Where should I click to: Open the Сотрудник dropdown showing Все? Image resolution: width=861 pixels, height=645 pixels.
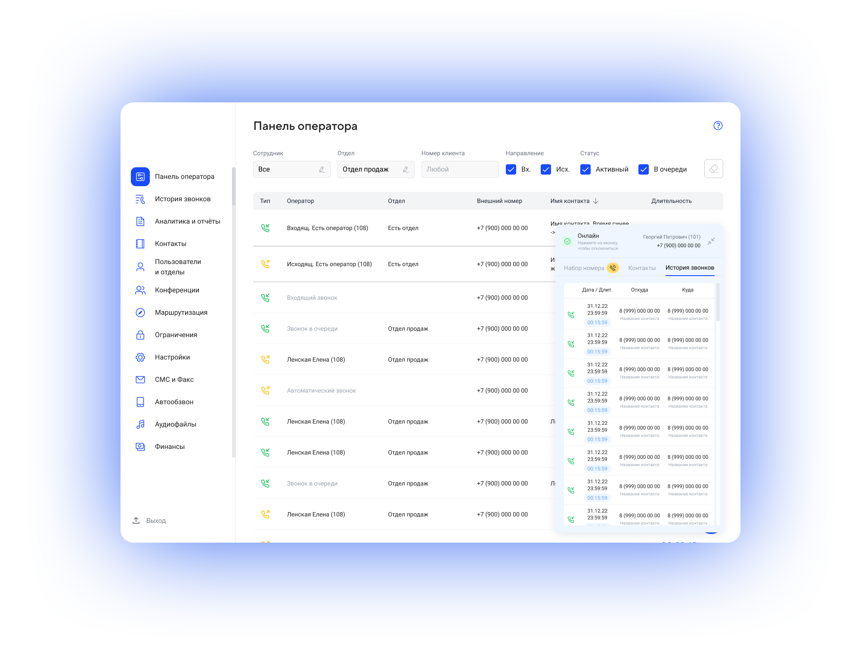pos(291,169)
